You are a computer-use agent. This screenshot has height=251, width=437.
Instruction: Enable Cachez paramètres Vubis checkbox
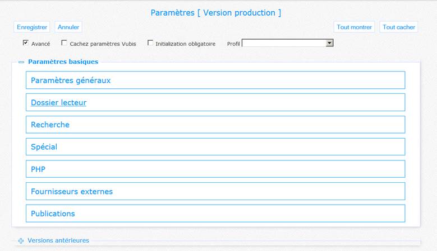(x=64, y=42)
